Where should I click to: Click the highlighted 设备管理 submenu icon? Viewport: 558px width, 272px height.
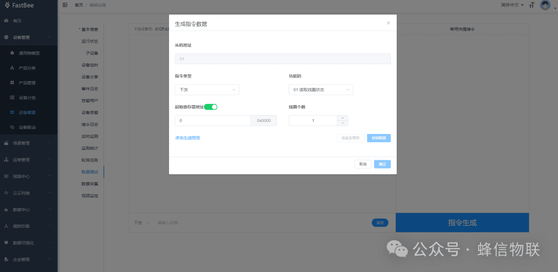point(12,113)
